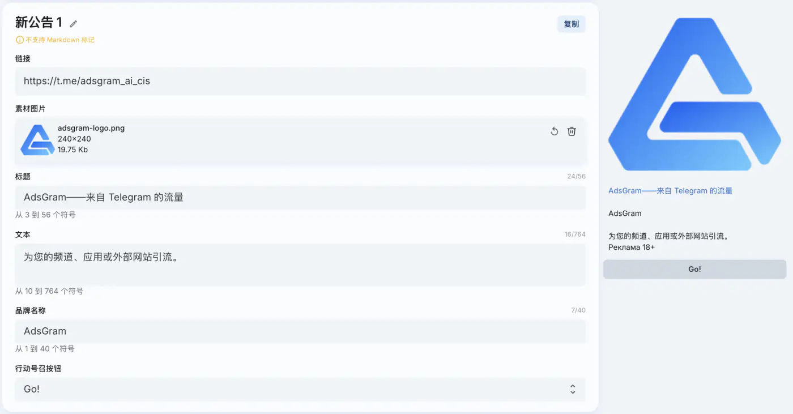Click the 不支持 Markdown 标记 notice text

point(60,40)
